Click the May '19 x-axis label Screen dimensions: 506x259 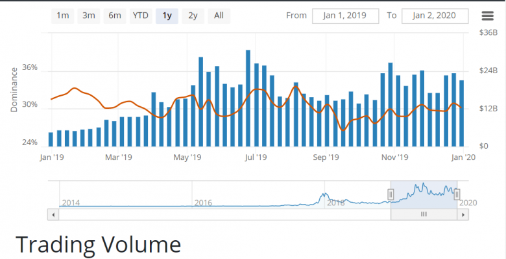(187, 157)
